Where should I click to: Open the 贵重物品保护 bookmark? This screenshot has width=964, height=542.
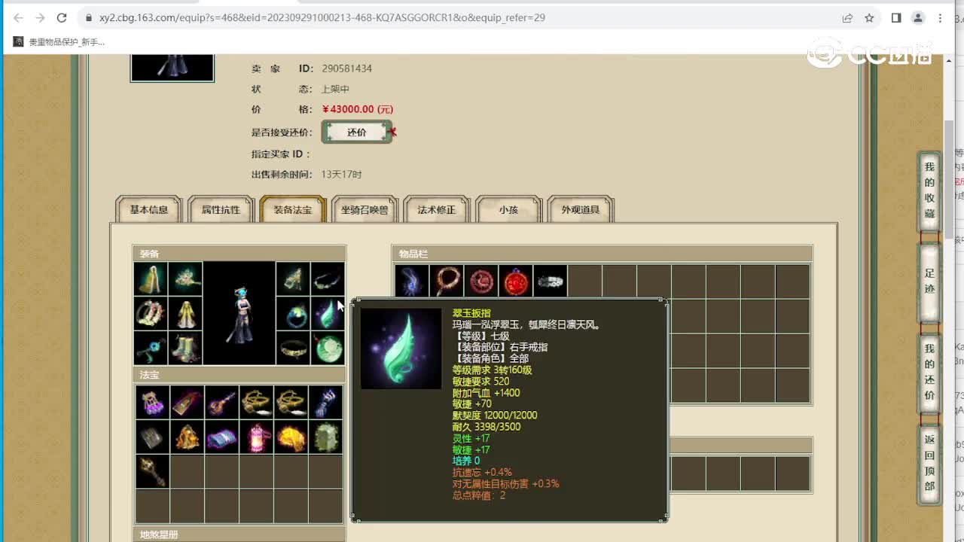tap(59, 42)
